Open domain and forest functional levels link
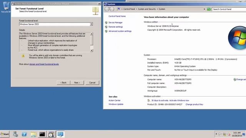 (44, 64)
